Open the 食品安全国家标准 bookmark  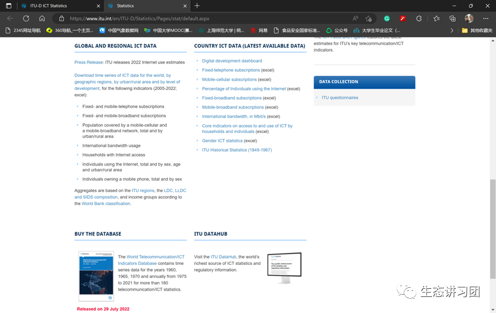click(297, 30)
